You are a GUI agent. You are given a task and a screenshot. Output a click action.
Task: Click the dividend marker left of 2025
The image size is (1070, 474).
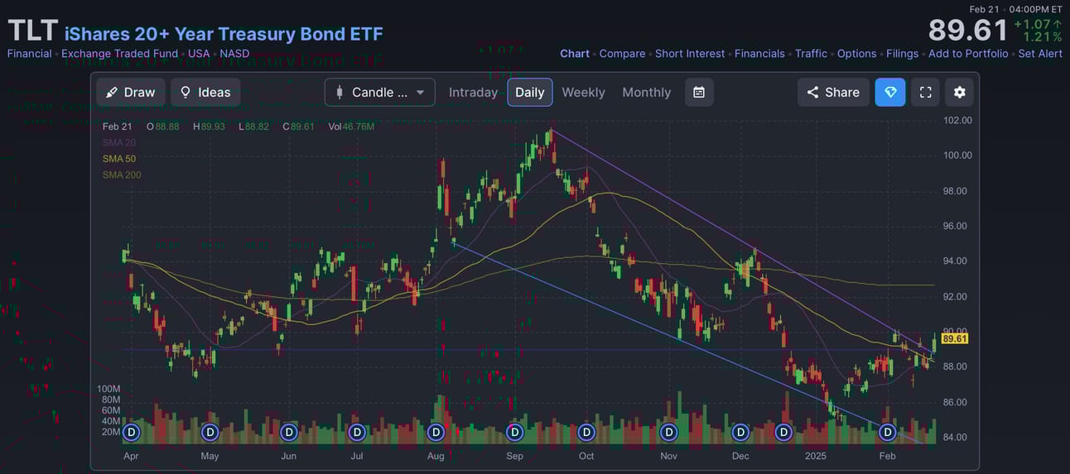point(783,432)
